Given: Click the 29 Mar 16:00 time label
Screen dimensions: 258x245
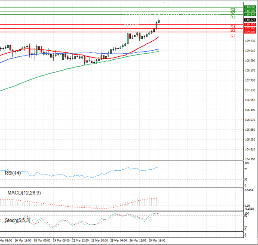Looking at the screenshot, I should [x=157, y=241].
